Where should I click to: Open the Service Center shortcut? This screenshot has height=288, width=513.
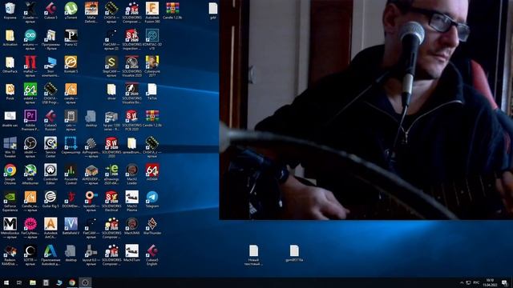pyautogui.click(x=50, y=147)
